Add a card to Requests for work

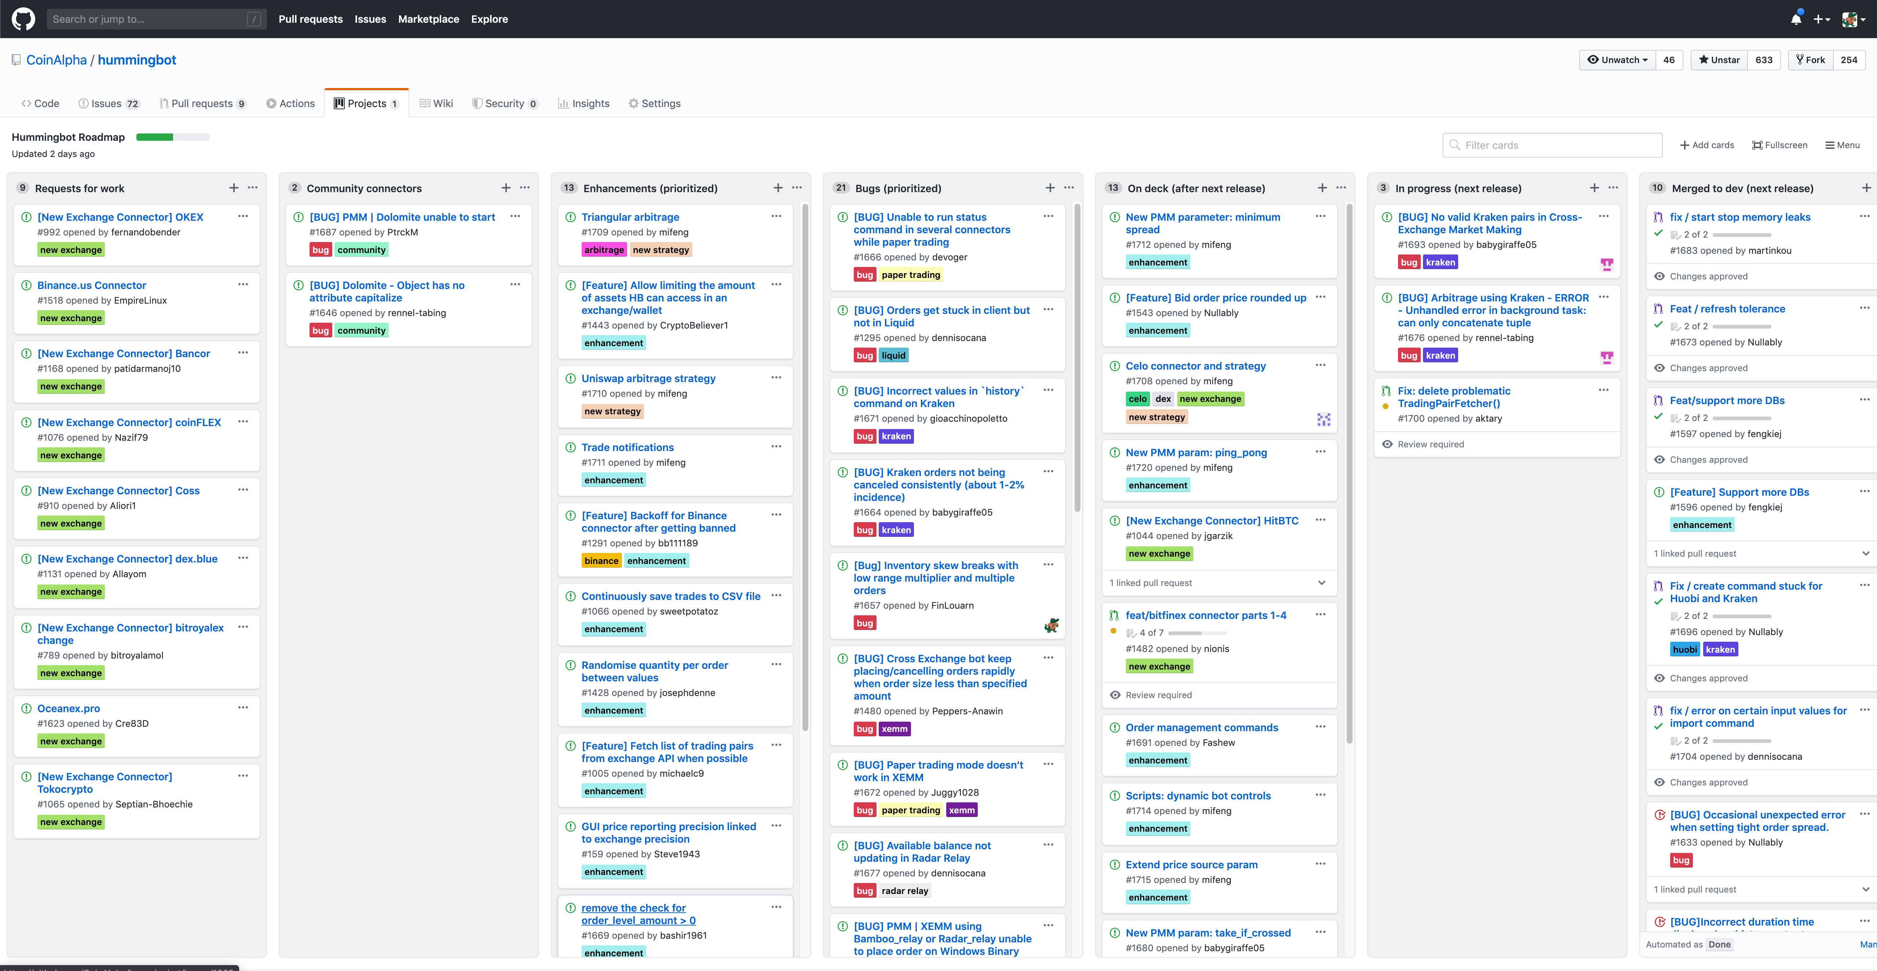coord(234,188)
